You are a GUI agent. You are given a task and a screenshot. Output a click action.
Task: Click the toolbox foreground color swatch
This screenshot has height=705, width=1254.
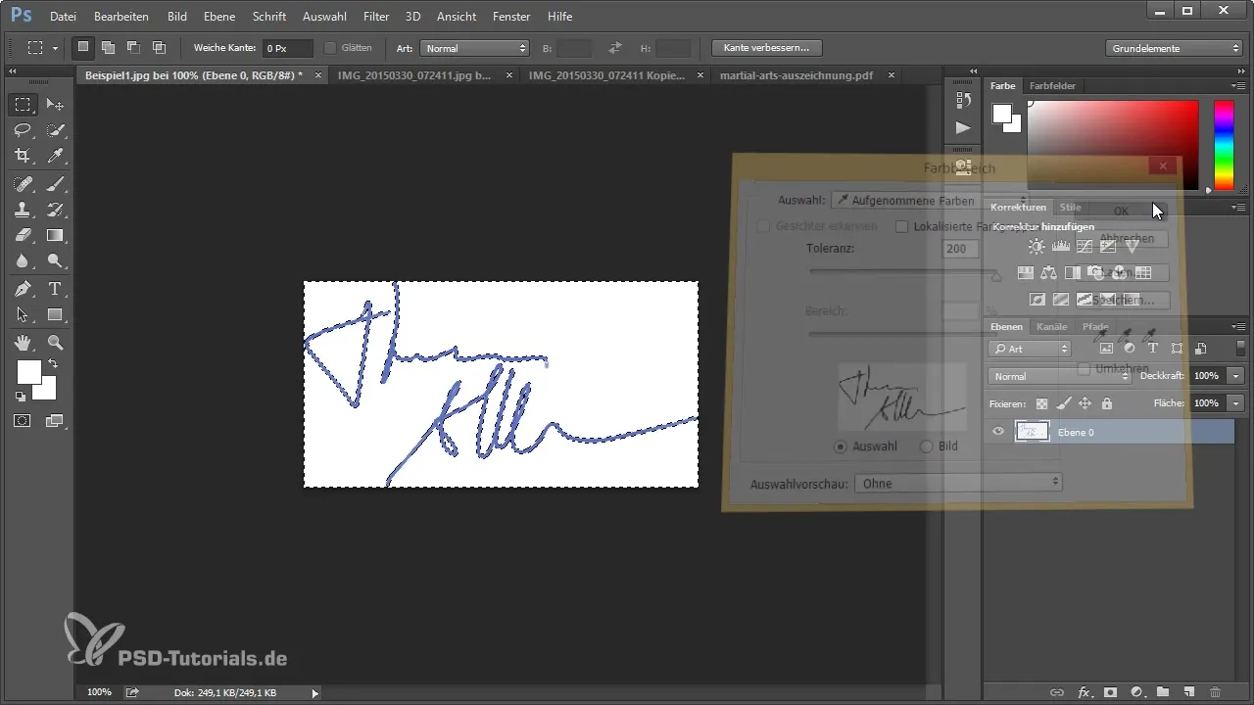(x=28, y=372)
